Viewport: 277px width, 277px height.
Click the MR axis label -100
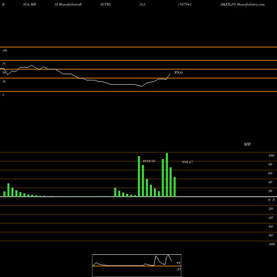point(271,244)
